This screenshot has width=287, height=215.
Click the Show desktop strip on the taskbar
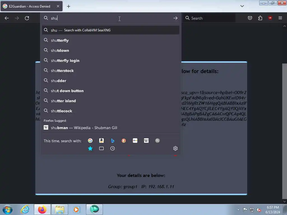coord(285,209)
